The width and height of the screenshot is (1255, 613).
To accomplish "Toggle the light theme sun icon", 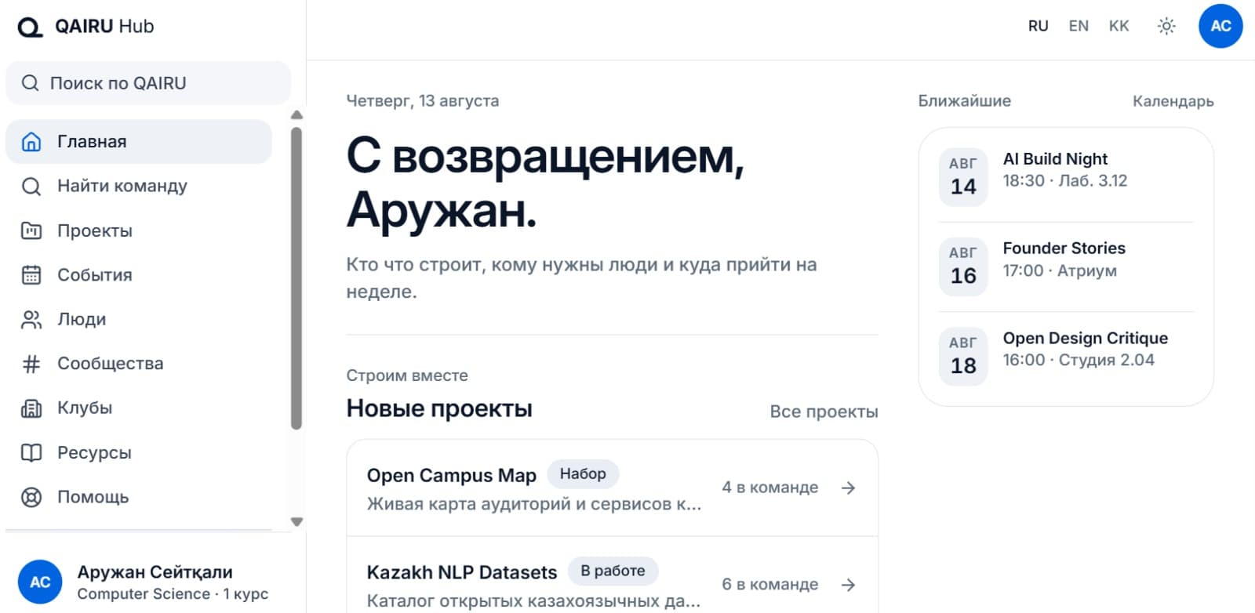I will click(x=1166, y=26).
